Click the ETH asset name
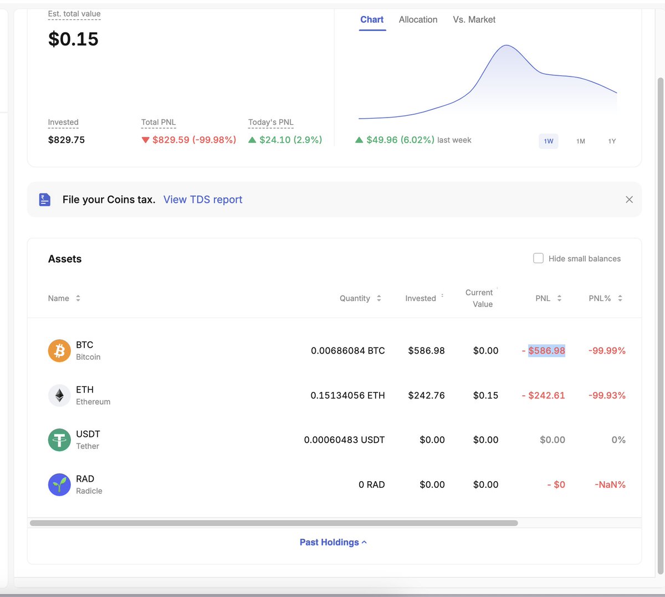The height and width of the screenshot is (597, 665). (85, 390)
